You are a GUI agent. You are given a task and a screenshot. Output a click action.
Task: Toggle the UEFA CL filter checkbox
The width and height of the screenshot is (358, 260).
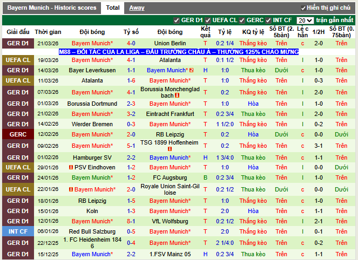208,20
